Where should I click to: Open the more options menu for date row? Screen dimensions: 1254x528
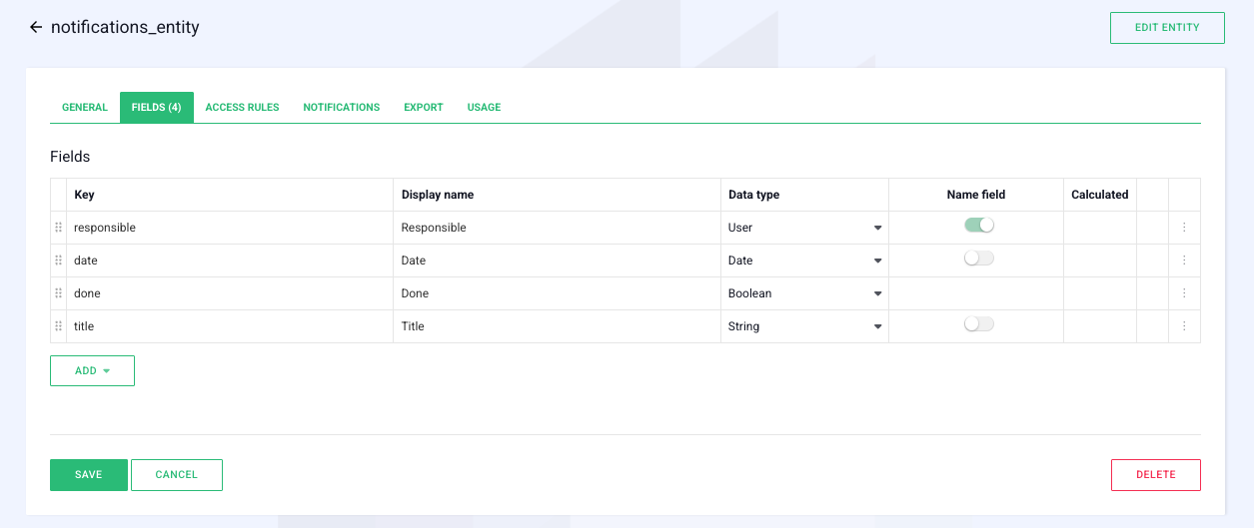(1184, 261)
